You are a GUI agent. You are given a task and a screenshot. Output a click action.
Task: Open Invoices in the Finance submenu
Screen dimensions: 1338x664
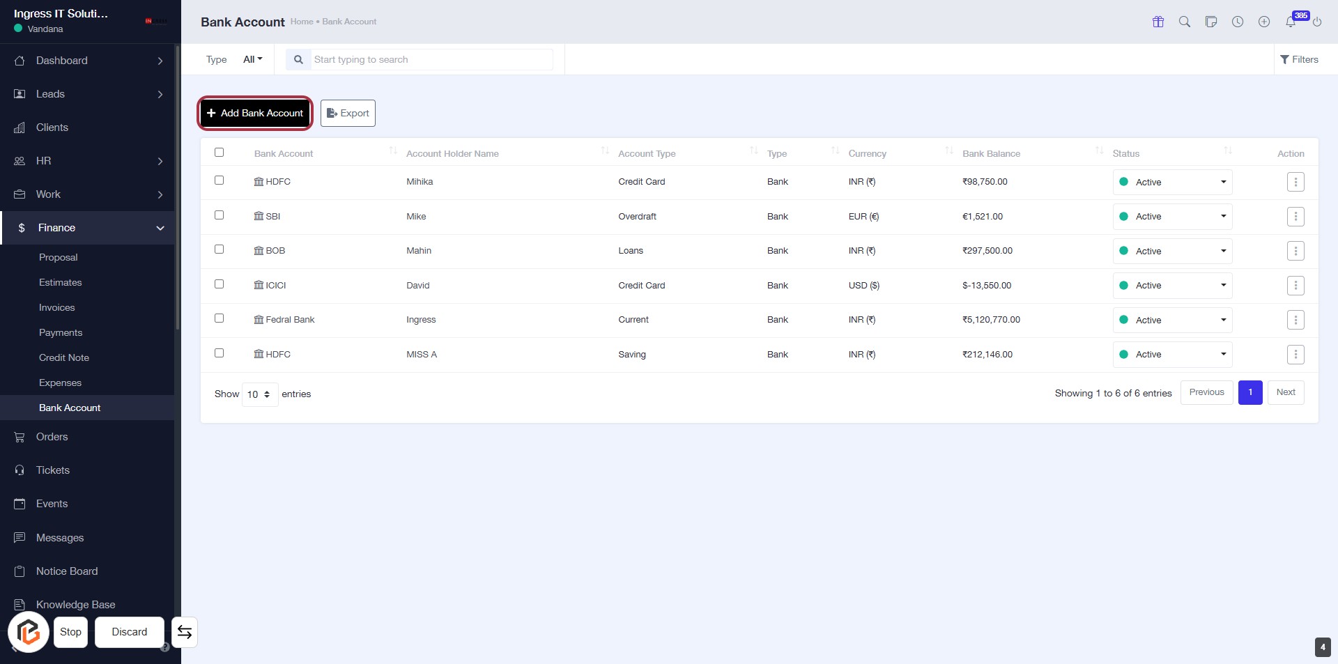(56, 307)
